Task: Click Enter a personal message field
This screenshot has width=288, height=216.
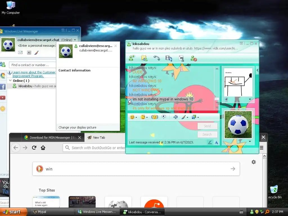Action: (37, 46)
